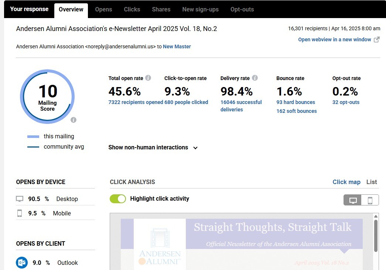Click info icon beside Total open rate
This screenshot has width=386, height=270.
coord(148,78)
